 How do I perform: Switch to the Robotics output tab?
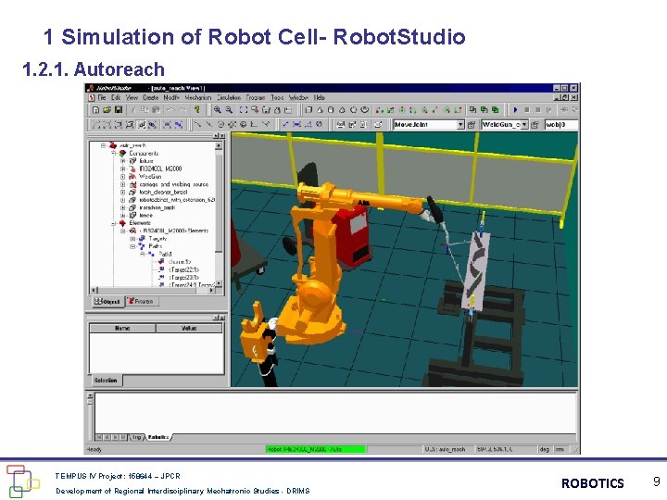(x=158, y=437)
